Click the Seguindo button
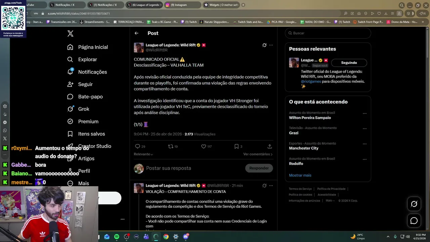This screenshot has height=242, width=430. coord(349,63)
